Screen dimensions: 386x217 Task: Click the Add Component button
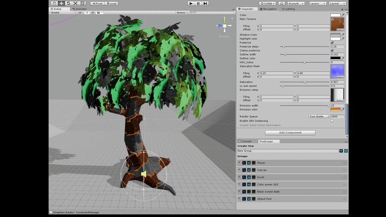pos(290,132)
